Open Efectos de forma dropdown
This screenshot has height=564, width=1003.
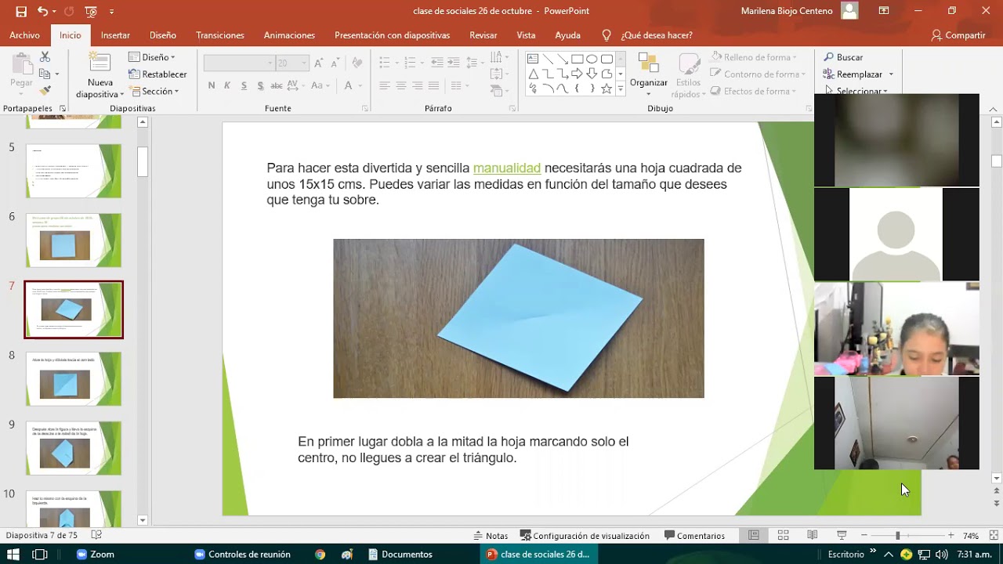click(x=755, y=91)
